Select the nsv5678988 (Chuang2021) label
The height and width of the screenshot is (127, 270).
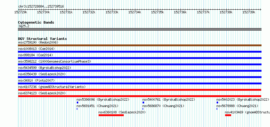pos(237,106)
